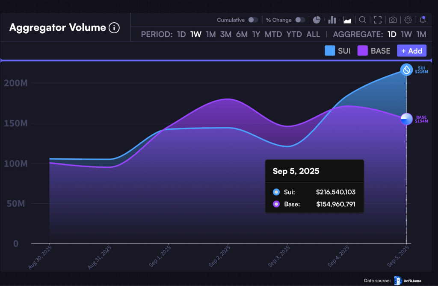This screenshot has height=286, width=438.
Task: Open the magnifier search tool
Action: click(362, 20)
